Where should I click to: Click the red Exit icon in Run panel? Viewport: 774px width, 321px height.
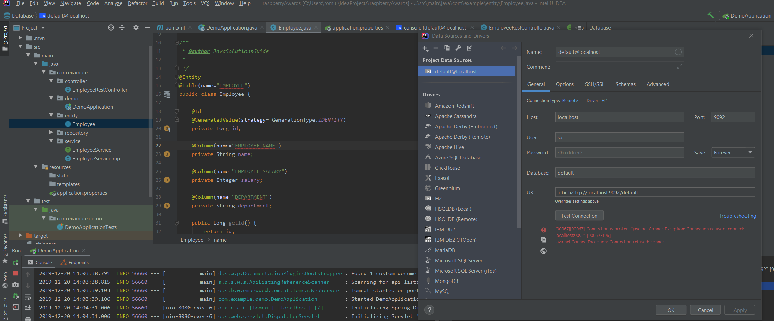(15, 307)
